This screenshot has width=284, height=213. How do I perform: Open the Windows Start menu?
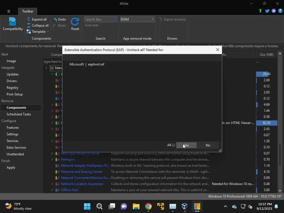[x=87, y=206]
